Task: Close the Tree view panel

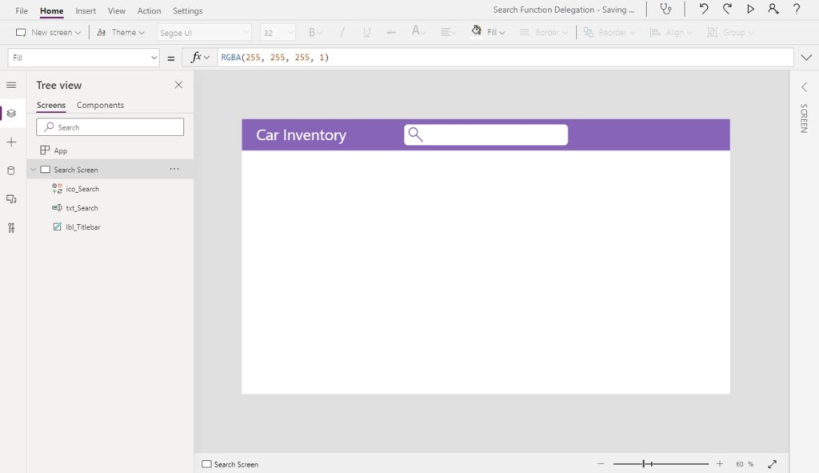Action: pyautogui.click(x=178, y=85)
